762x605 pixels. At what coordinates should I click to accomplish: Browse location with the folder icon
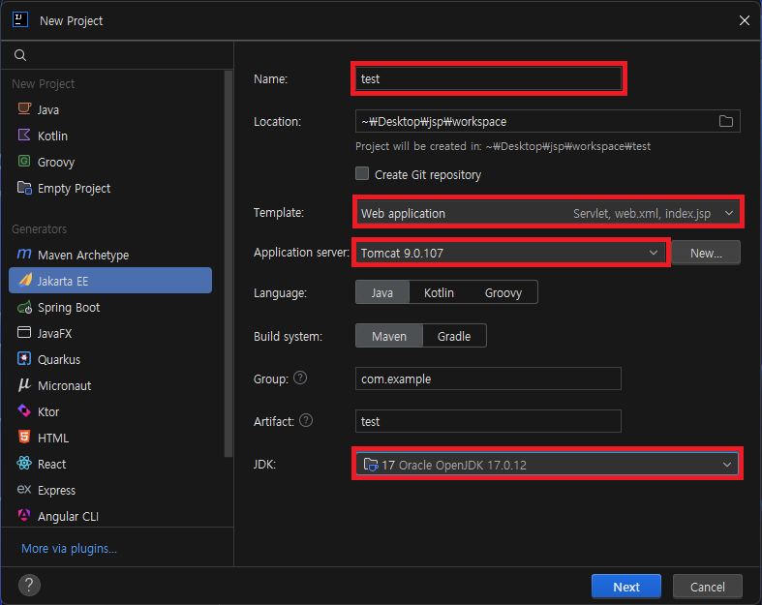coord(726,122)
